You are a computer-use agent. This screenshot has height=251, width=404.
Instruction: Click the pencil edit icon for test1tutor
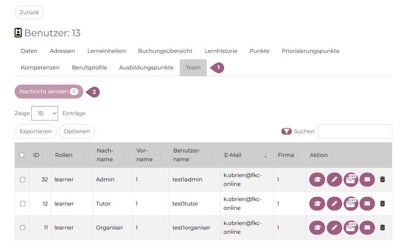point(334,204)
